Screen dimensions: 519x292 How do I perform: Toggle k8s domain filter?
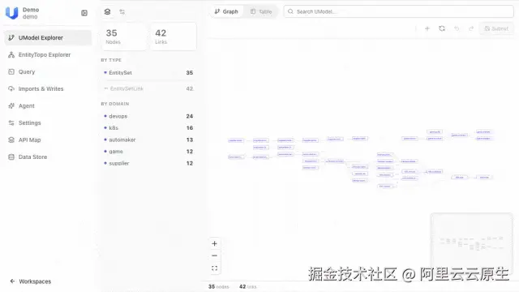148,128
